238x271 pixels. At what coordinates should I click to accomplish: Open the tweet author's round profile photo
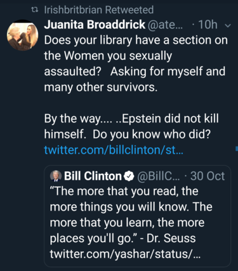pos(23,35)
